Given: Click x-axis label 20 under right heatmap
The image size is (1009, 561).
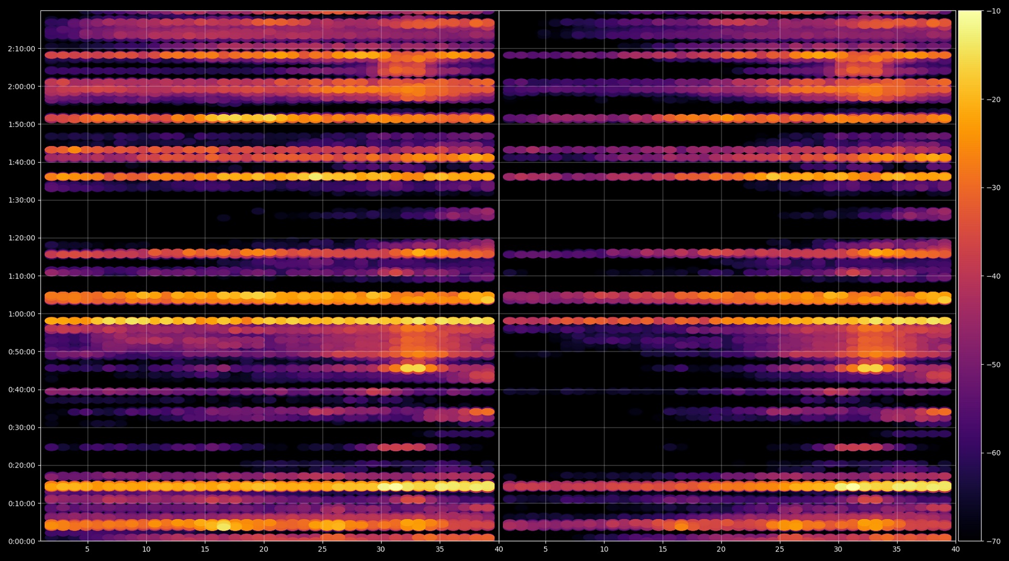Looking at the screenshot, I should (x=721, y=549).
